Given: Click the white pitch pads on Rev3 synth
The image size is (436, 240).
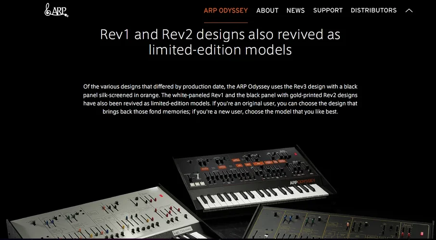Looking at the screenshot, I should coord(197,184).
